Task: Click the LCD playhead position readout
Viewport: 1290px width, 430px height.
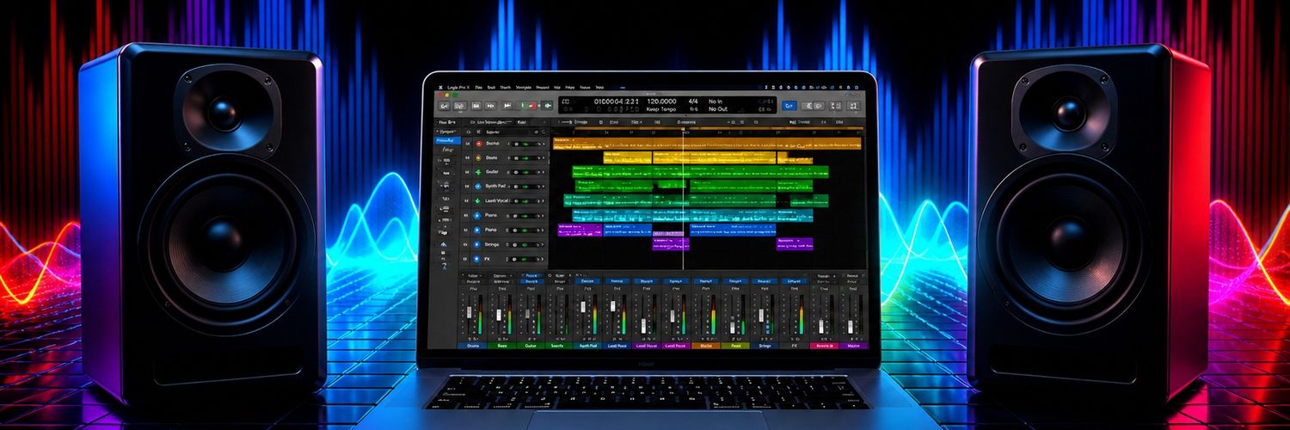Action: [616, 101]
